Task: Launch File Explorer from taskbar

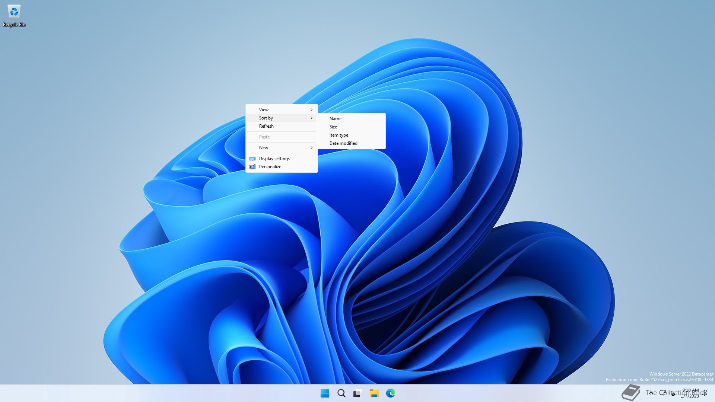Action: pos(374,393)
